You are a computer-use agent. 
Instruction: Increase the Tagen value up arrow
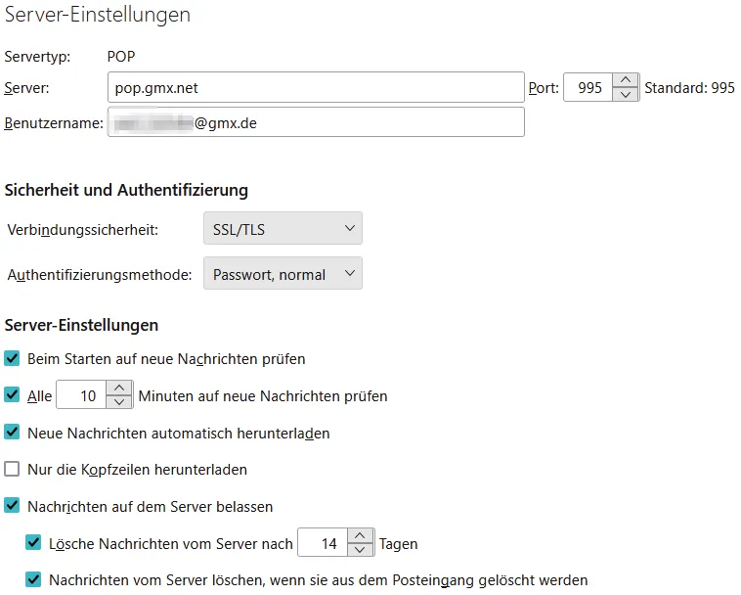(x=360, y=536)
